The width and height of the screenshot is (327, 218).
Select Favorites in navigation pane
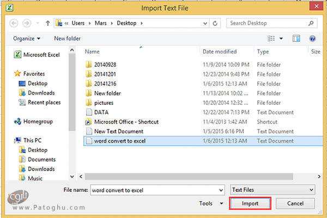pyautogui.click(x=29, y=74)
